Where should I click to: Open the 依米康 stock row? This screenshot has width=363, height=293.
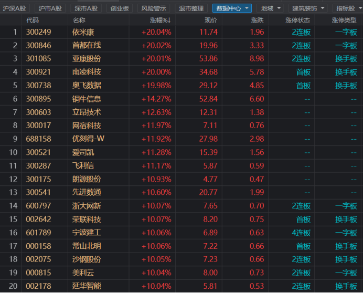(x=181, y=32)
